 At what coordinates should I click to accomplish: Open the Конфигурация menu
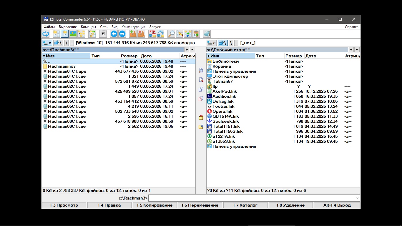pos(133,27)
